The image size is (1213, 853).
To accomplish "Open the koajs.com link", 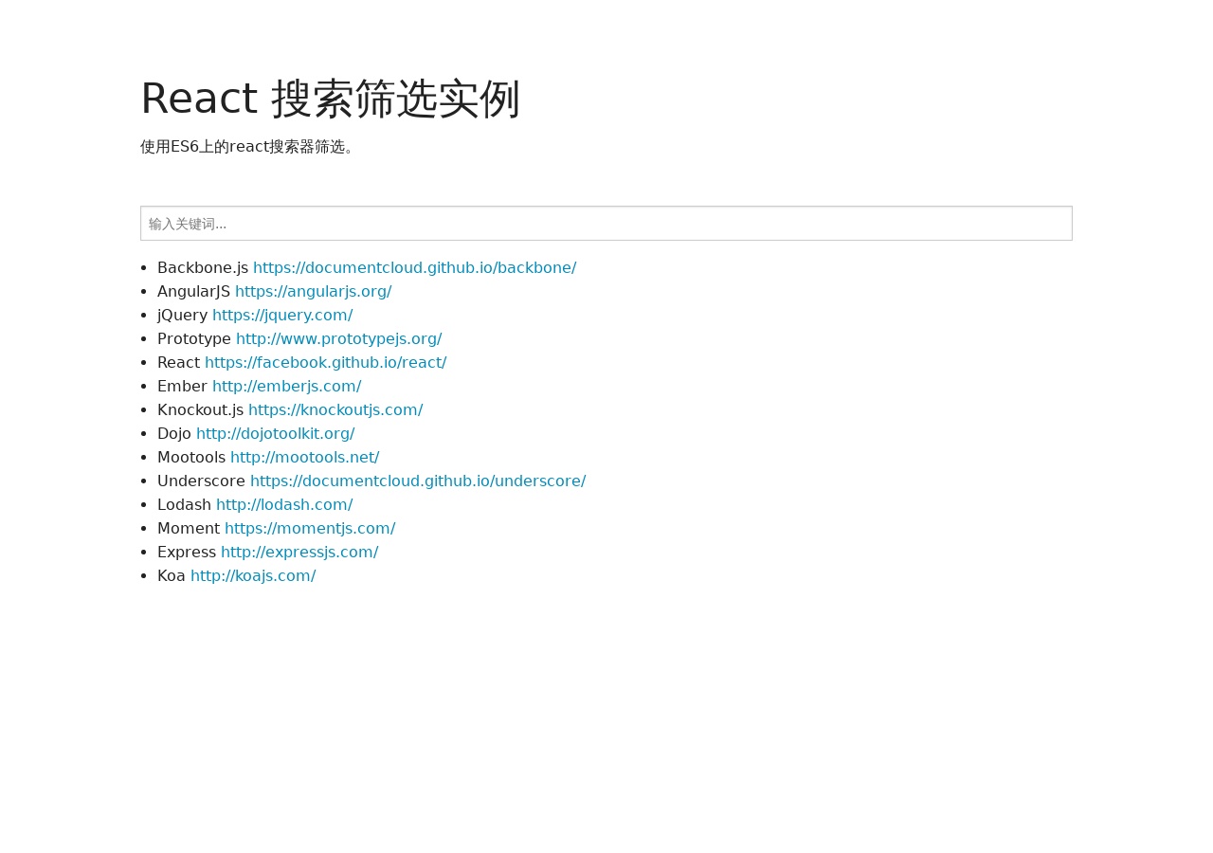I will pyautogui.click(x=253, y=575).
